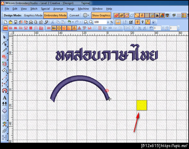Click the checkbox icon in view toolbar
Image resolution: width=189 pixels, height=149 pixels.
click(x=131, y=22)
